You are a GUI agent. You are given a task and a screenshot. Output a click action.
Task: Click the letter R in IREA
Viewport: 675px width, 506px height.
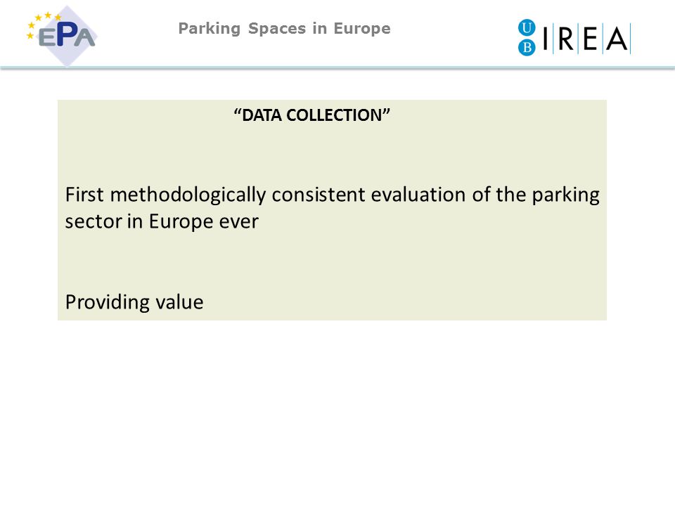point(565,38)
